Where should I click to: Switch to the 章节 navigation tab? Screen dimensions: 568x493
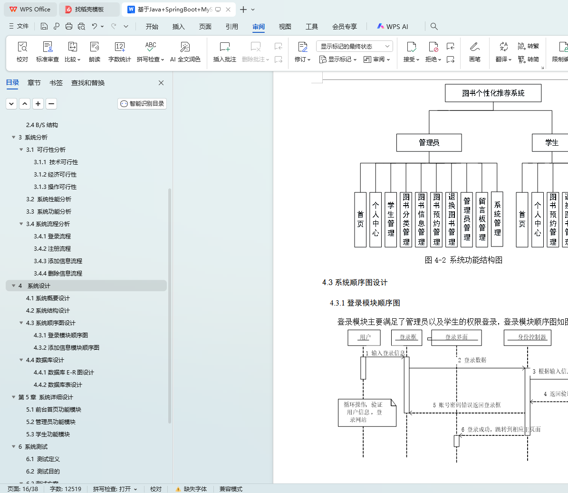(x=34, y=83)
